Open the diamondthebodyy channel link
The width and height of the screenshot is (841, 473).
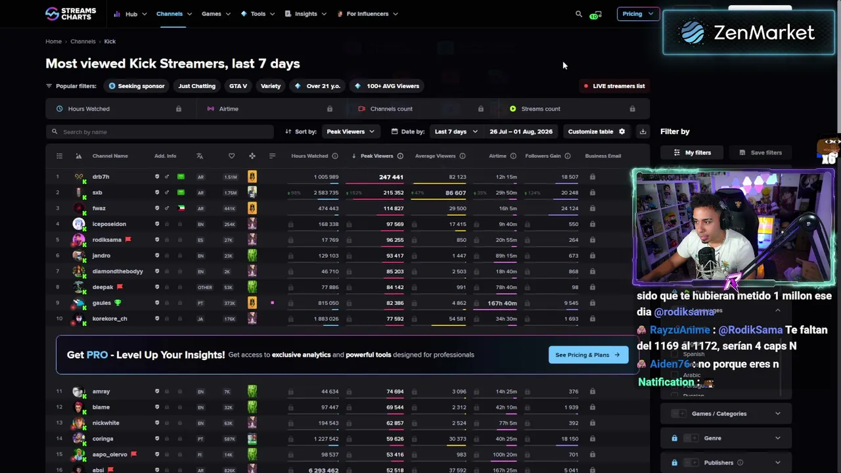[x=118, y=271]
